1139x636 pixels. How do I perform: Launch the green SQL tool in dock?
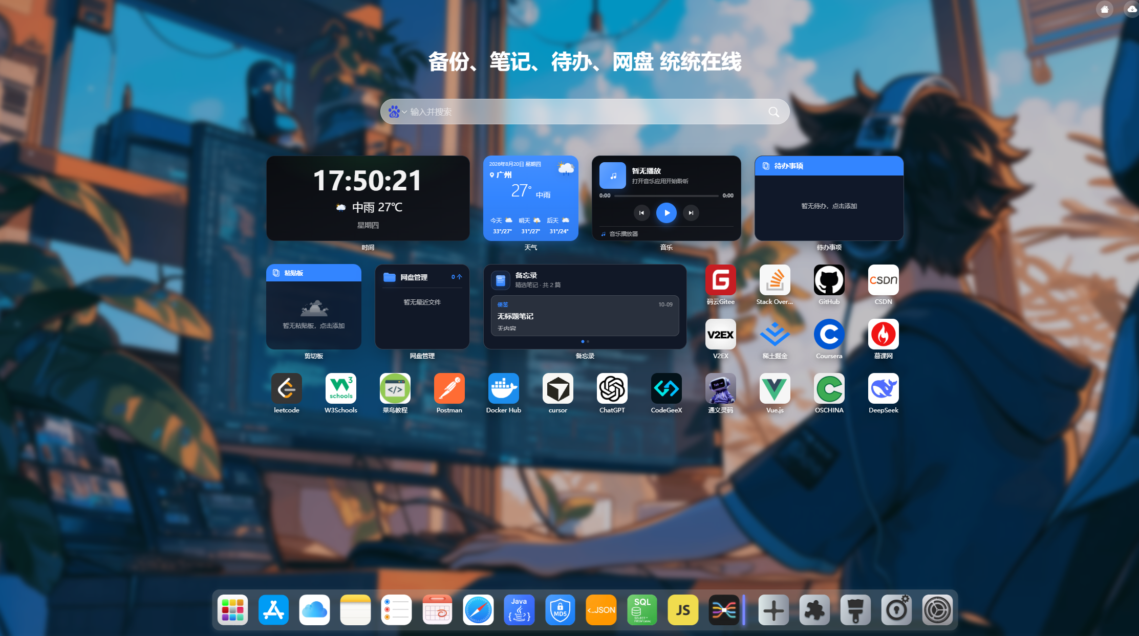pos(642,610)
